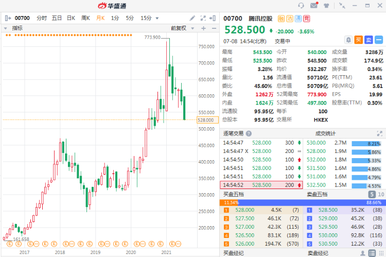This screenshot has height=257, width=386.
Task: Remove stock with light-blue minus button
Action: pyautogui.click(x=379, y=40)
